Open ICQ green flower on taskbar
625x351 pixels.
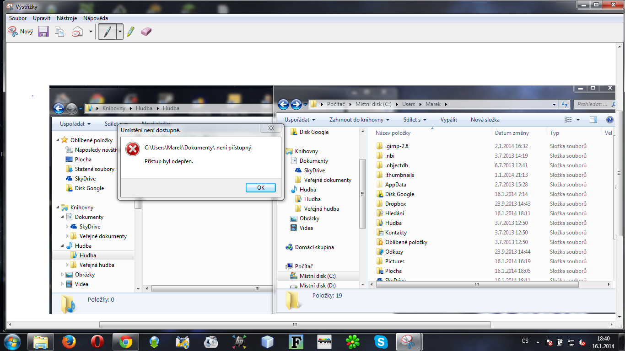pos(353,341)
